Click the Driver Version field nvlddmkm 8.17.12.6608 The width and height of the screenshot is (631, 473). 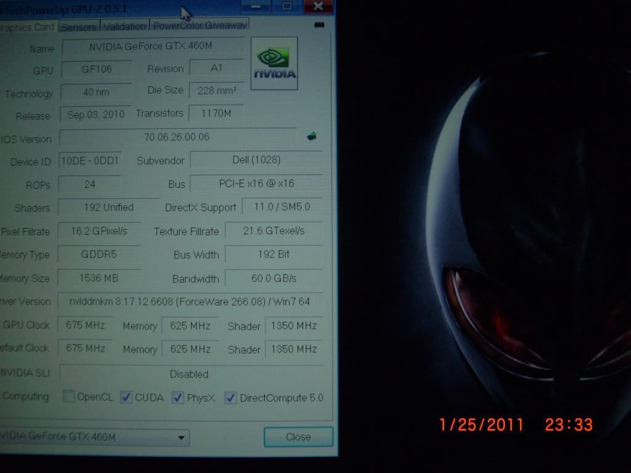coord(190,302)
